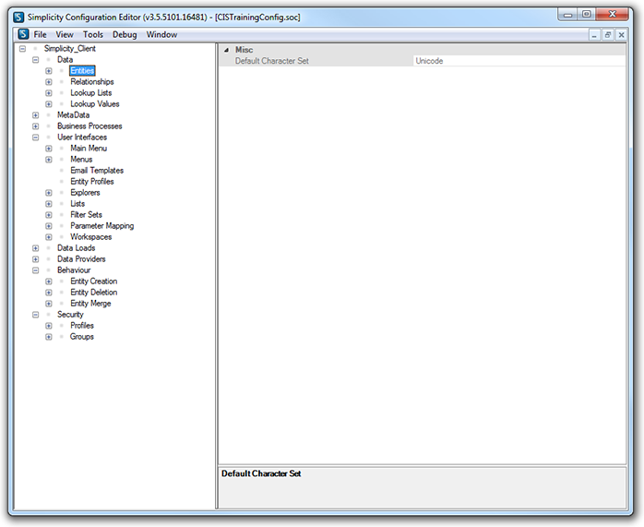
Task: Expand the Menus tree node
Action: pyautogui.click(x=49, y=160)
